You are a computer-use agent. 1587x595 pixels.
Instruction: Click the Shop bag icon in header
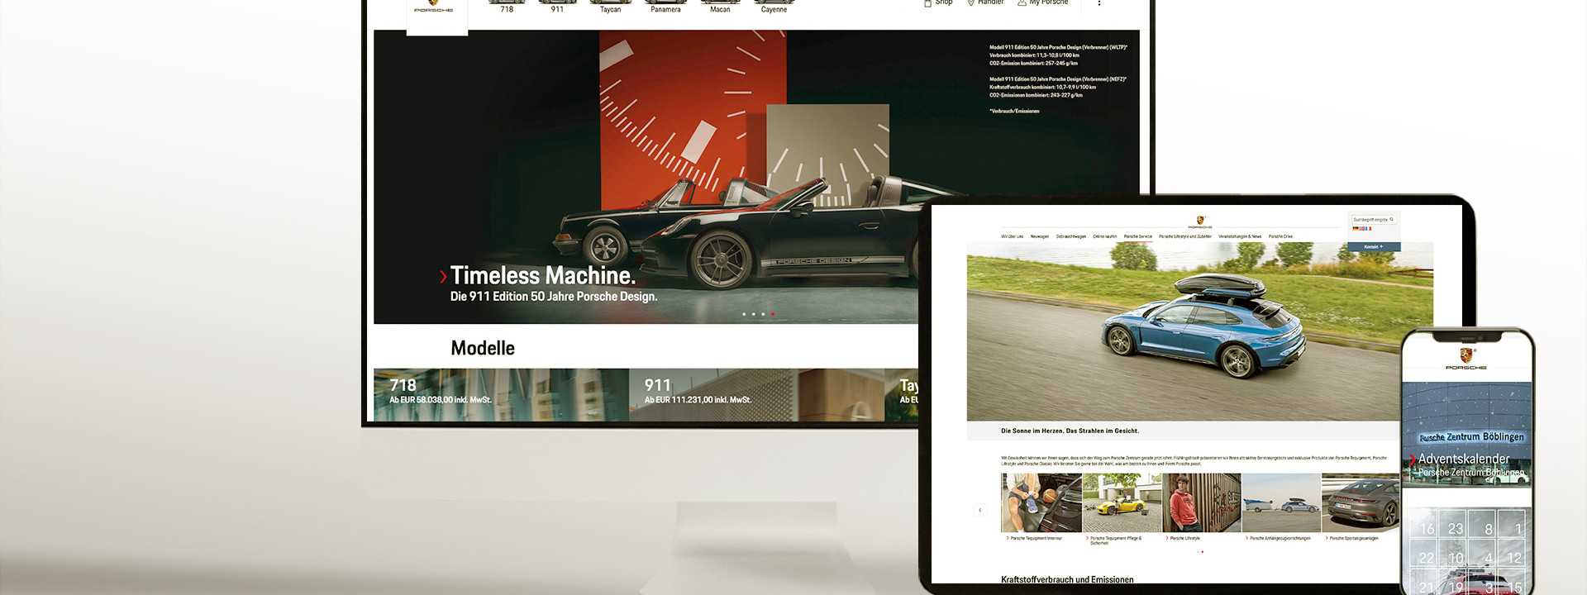coord(927,3)
